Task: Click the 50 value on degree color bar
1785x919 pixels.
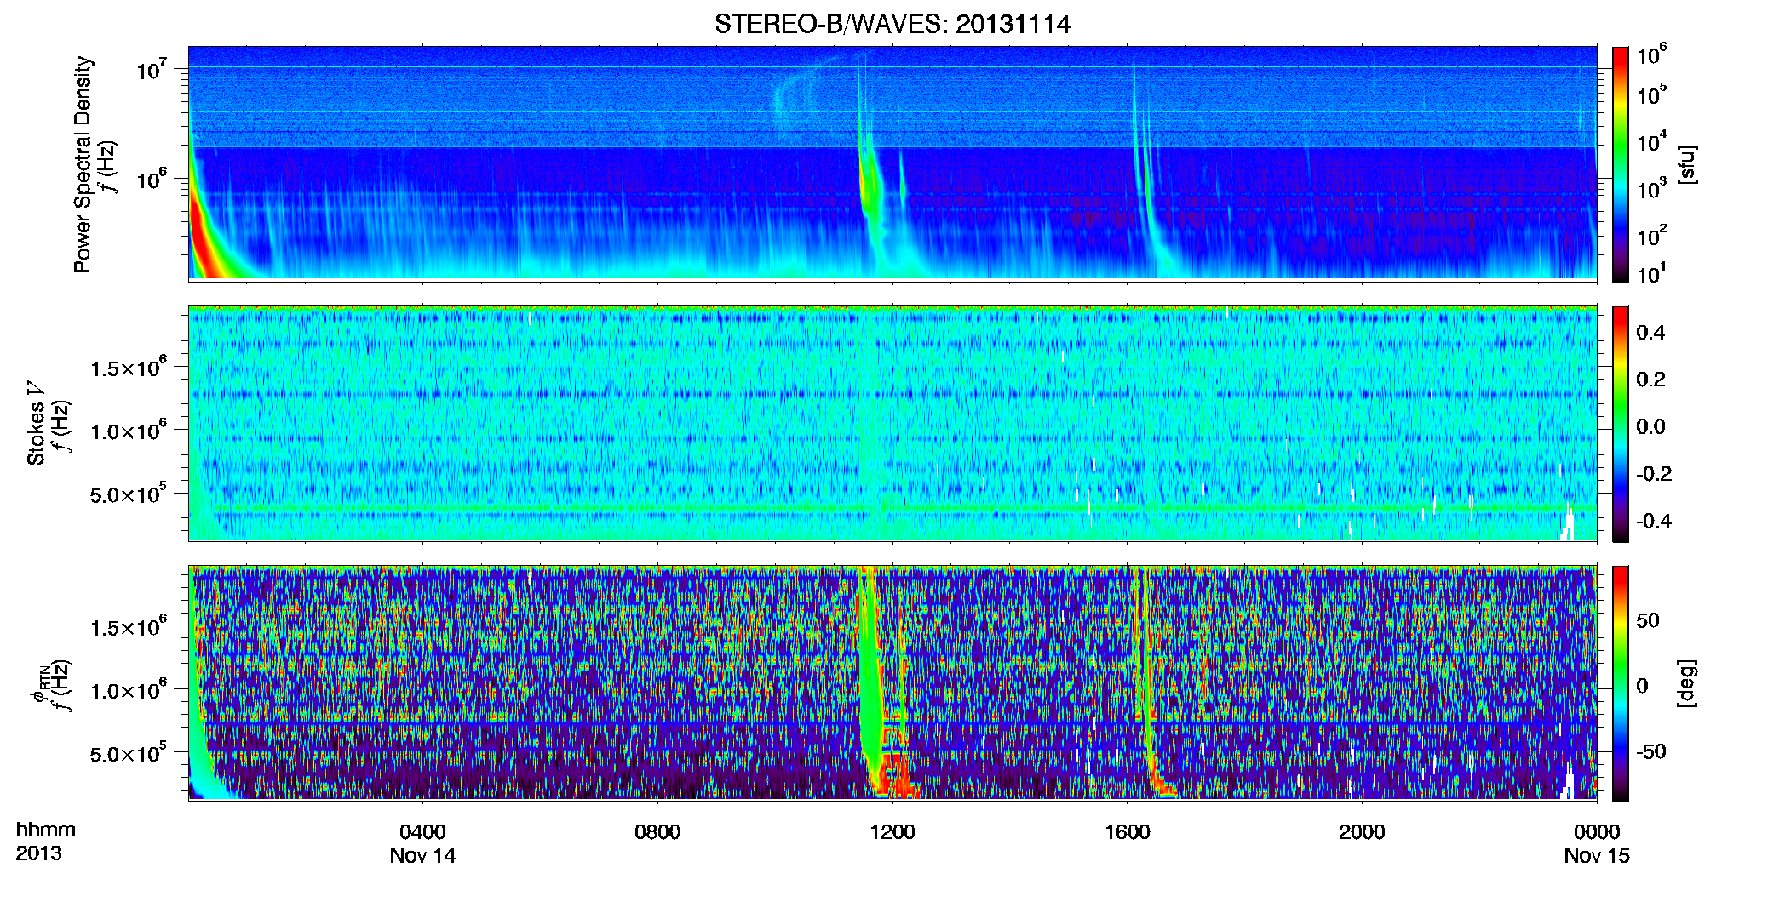Action: tap(1648, 620)
